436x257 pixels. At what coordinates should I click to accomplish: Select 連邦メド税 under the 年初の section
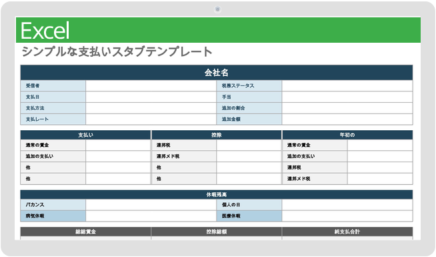click(x=315, y=178)
